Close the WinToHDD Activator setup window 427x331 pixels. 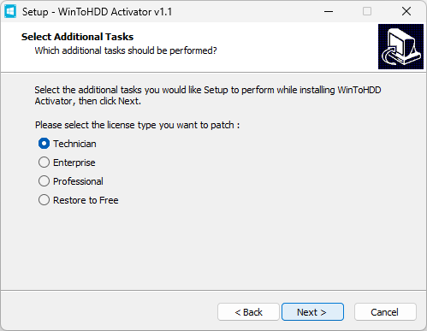[x=406, y=12]
